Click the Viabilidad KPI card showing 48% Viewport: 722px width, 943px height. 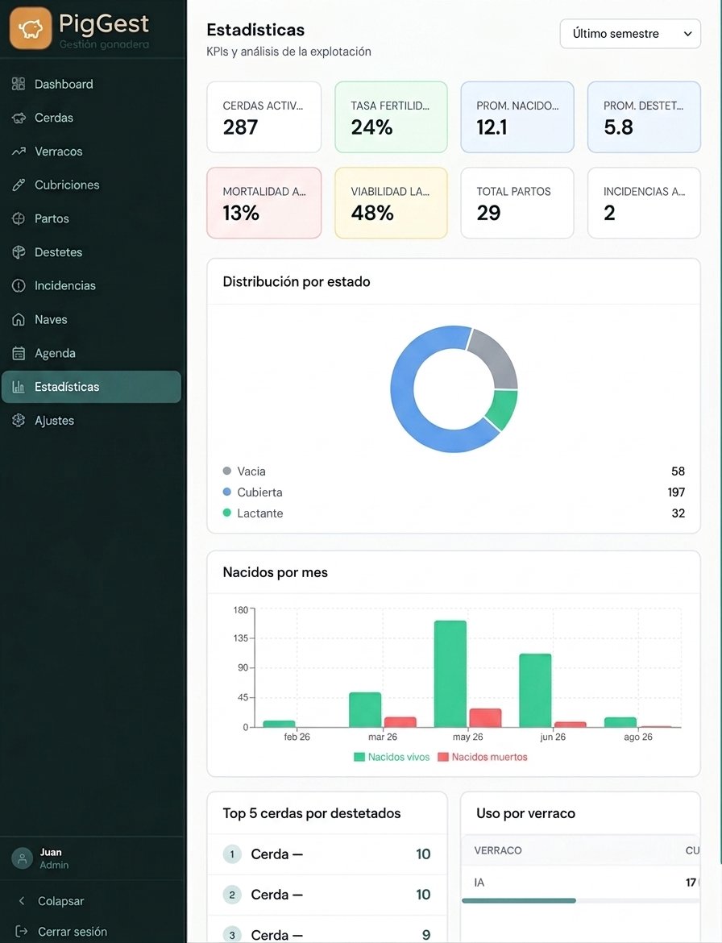coord(392,202)
